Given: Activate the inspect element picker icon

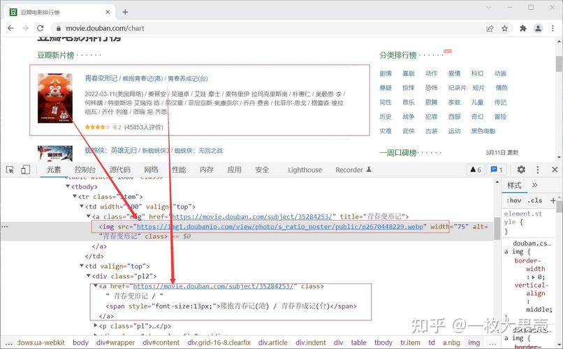Looking at the screenshot, I should pos(10,170).
